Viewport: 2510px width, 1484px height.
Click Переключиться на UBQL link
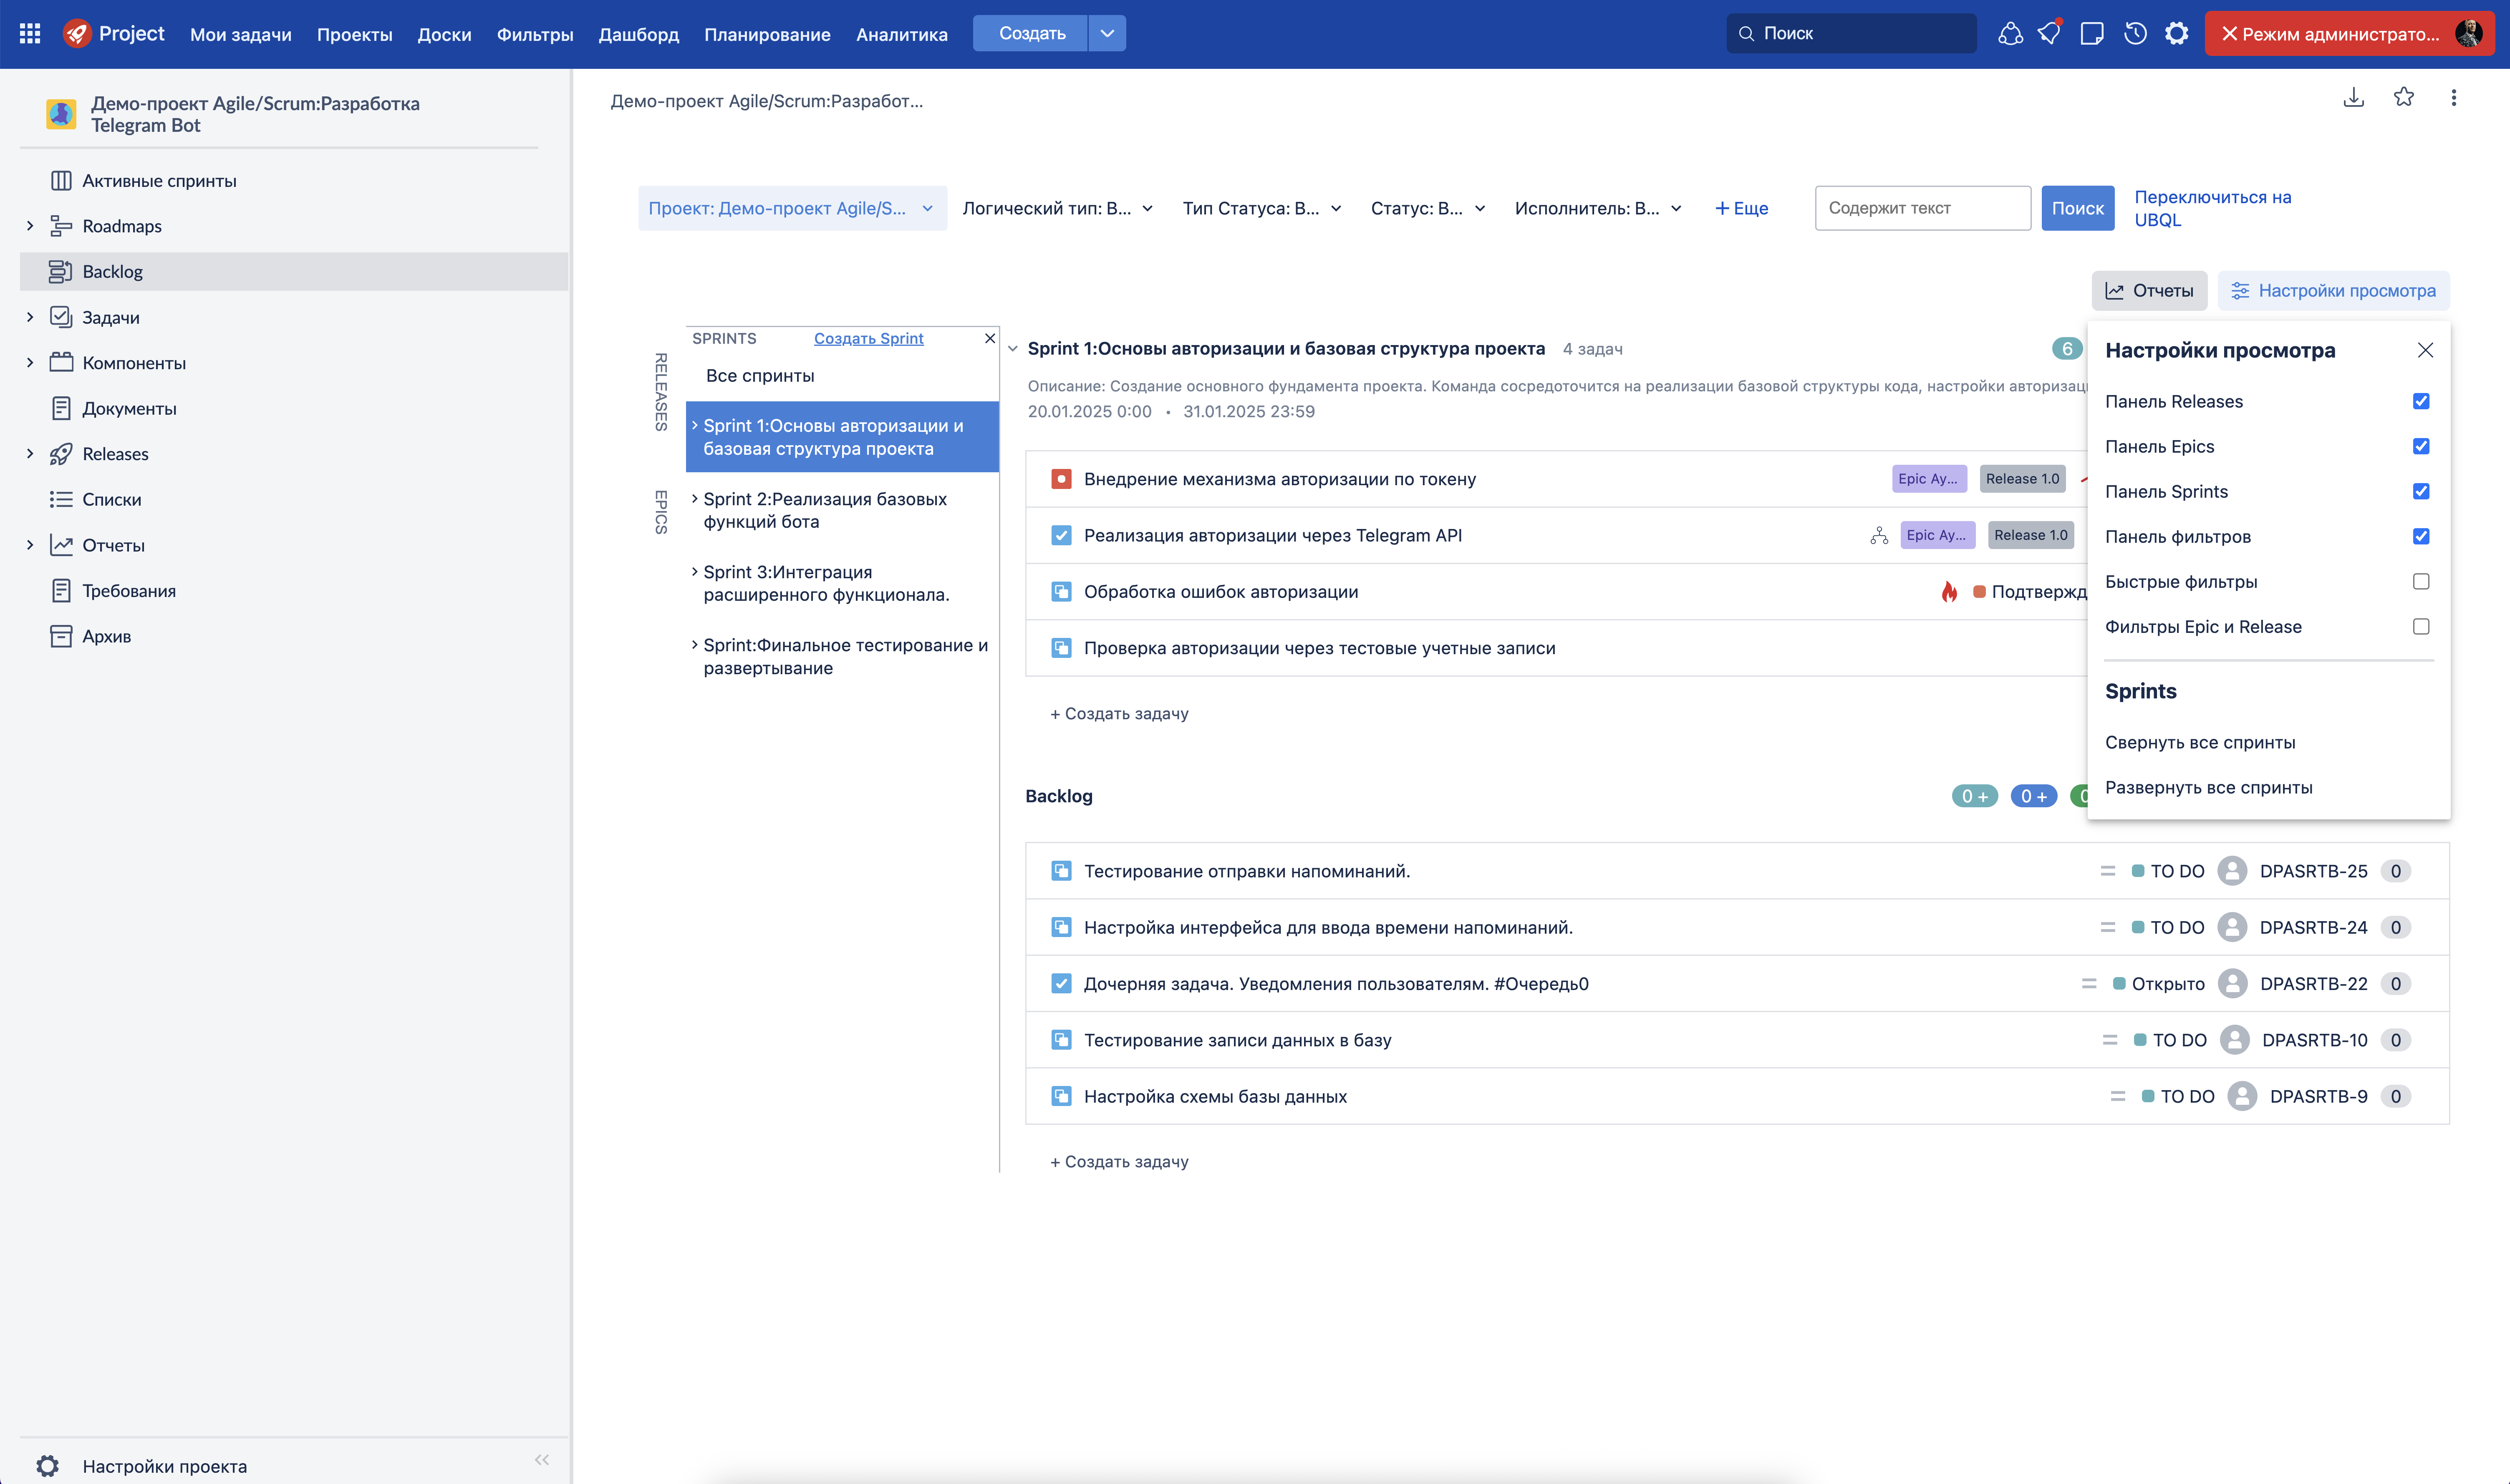pyautogui.click(x=2213, y=208)
